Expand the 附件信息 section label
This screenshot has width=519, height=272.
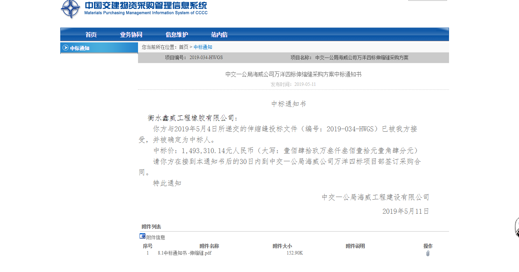[x=156, y=237]
